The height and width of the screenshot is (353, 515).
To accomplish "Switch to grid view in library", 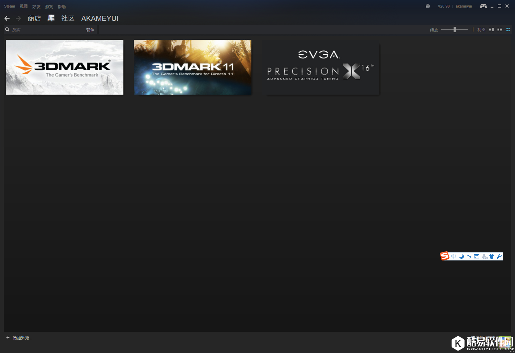I will coord(508,29).
